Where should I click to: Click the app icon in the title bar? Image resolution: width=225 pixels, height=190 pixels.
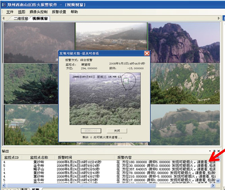coord(4,5)
